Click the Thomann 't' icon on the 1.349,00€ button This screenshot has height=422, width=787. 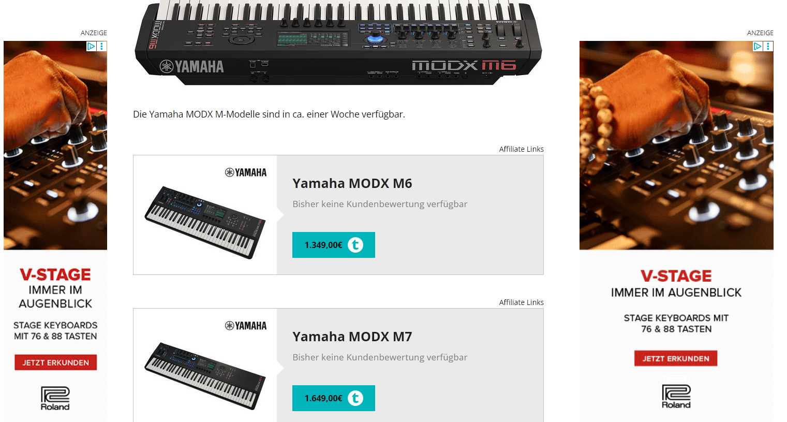click(355, 245)
